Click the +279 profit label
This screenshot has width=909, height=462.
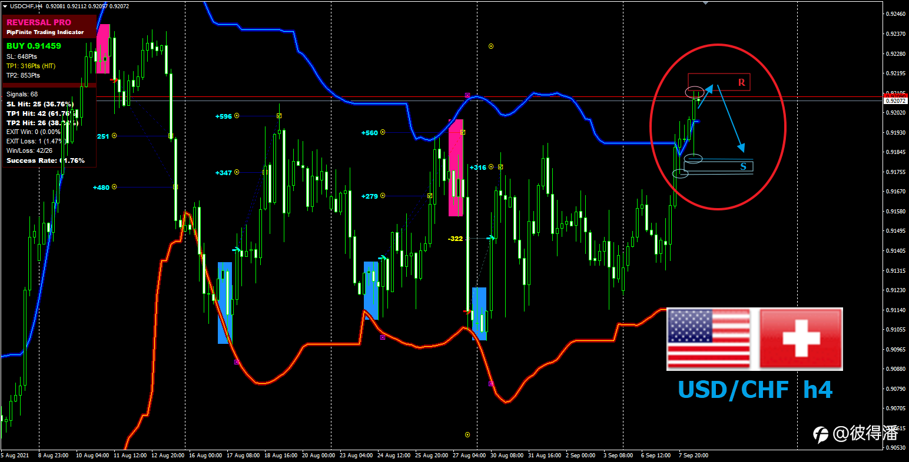pos(370,196)
